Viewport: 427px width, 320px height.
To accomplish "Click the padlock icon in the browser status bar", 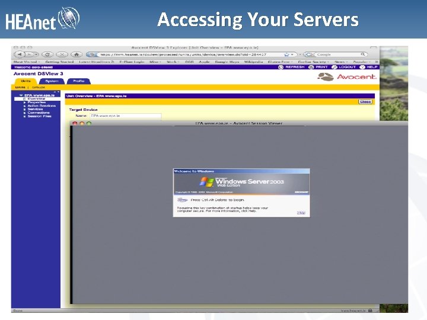I will point(370,311).
